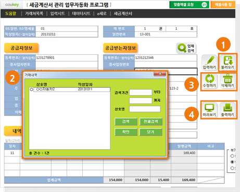
Task: Close the 거래내역 dialog with X
Action: click(160, 74)
